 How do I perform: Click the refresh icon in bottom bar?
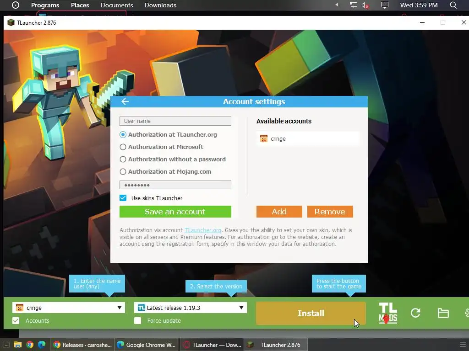415,313
